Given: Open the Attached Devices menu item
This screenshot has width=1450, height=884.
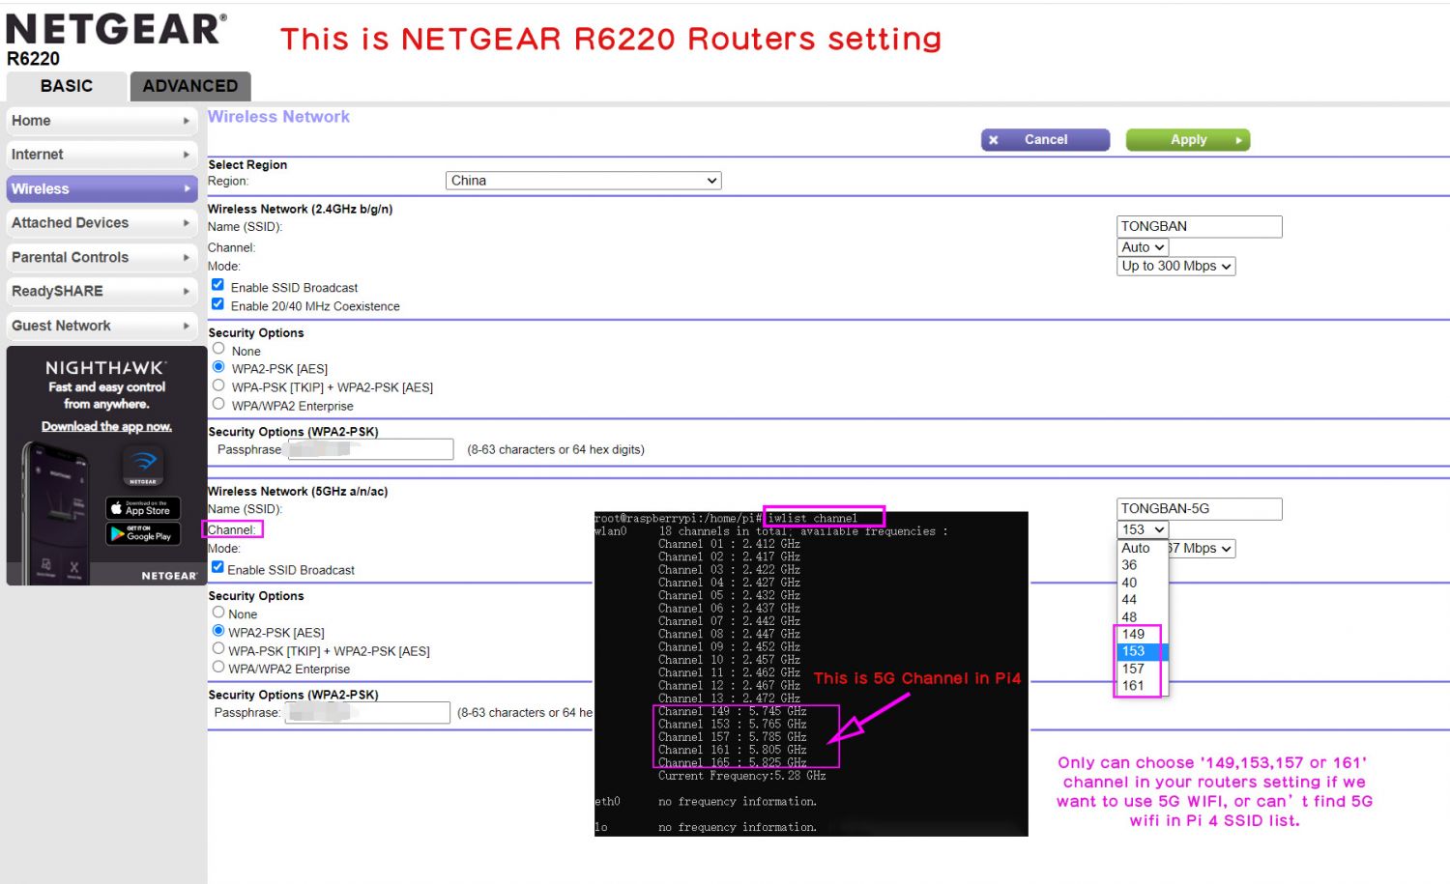Looking at the screenshot, I should 101,223.
